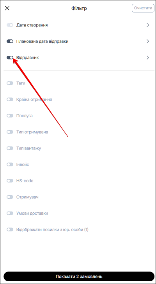Toggle the Дата створення filter switch
Image resolution: width=156 pixels, height=284 pixels.
[x=10, y=25]
